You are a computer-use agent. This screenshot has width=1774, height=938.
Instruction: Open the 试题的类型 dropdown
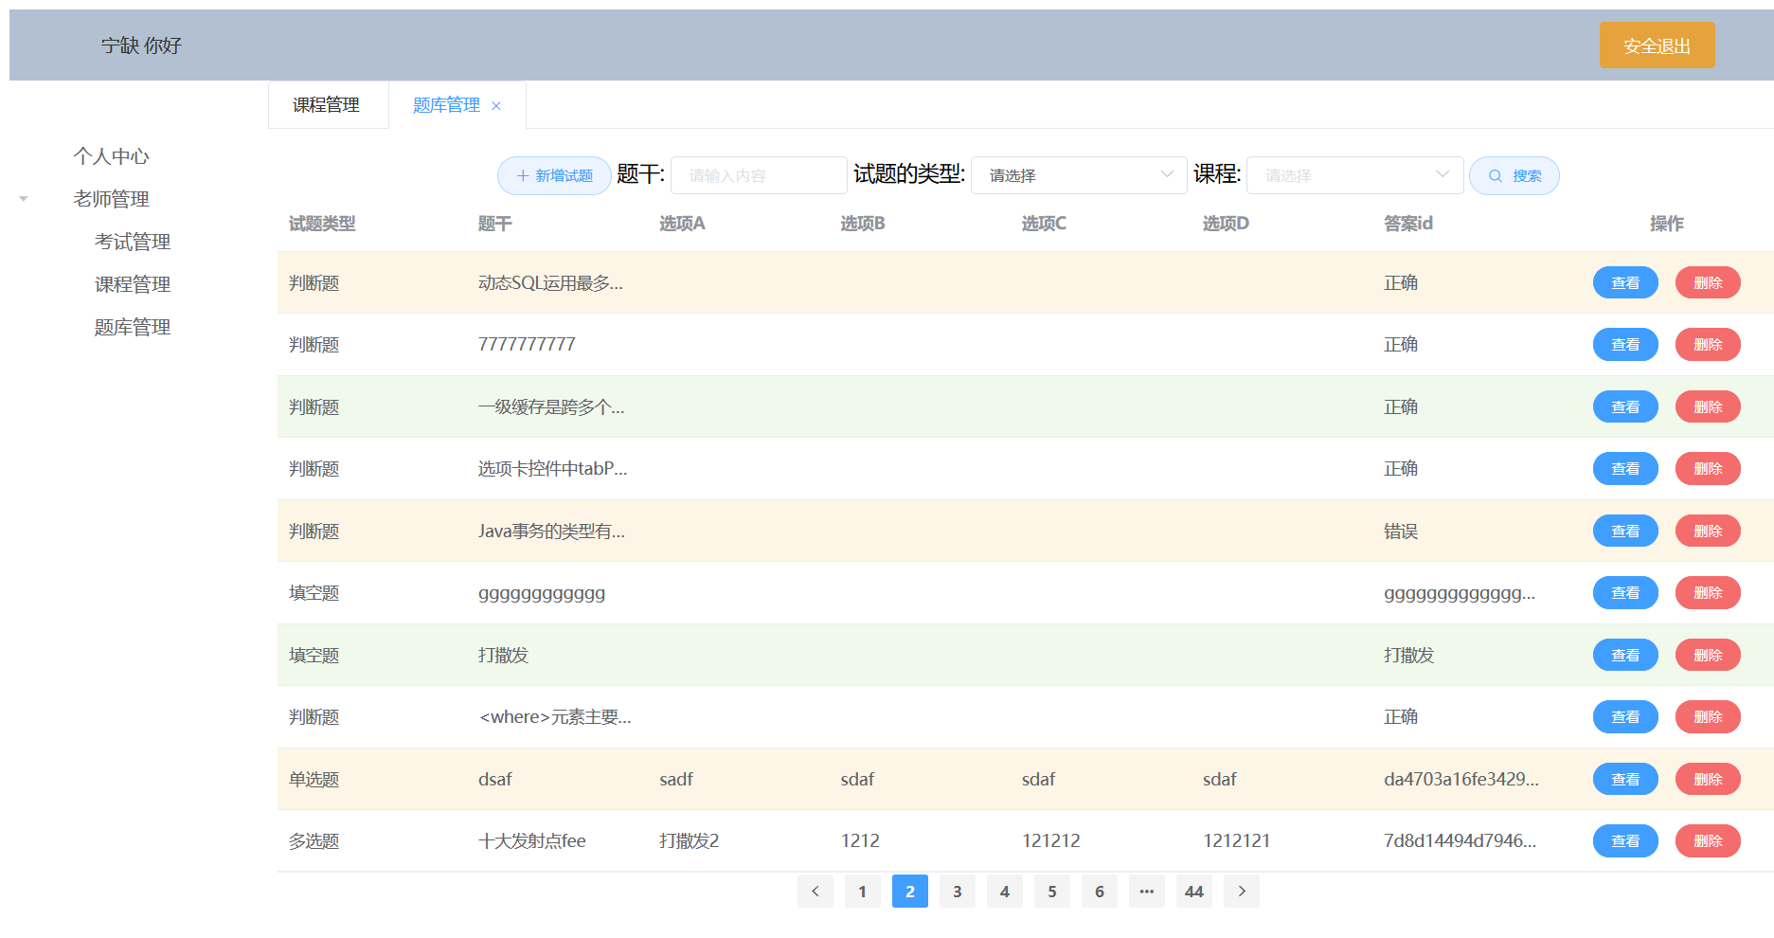point(1078,174)
